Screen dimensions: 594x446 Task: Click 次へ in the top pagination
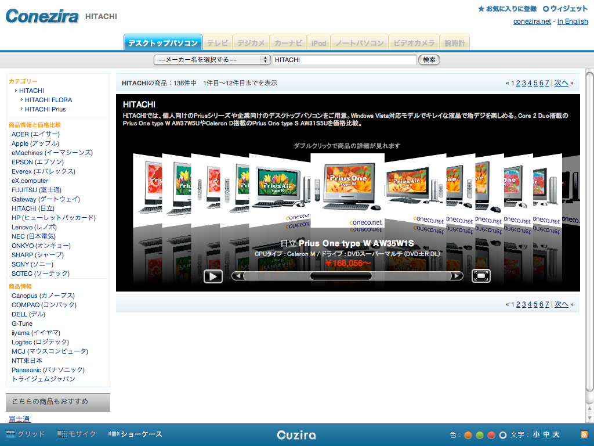[x=562, y=83]
